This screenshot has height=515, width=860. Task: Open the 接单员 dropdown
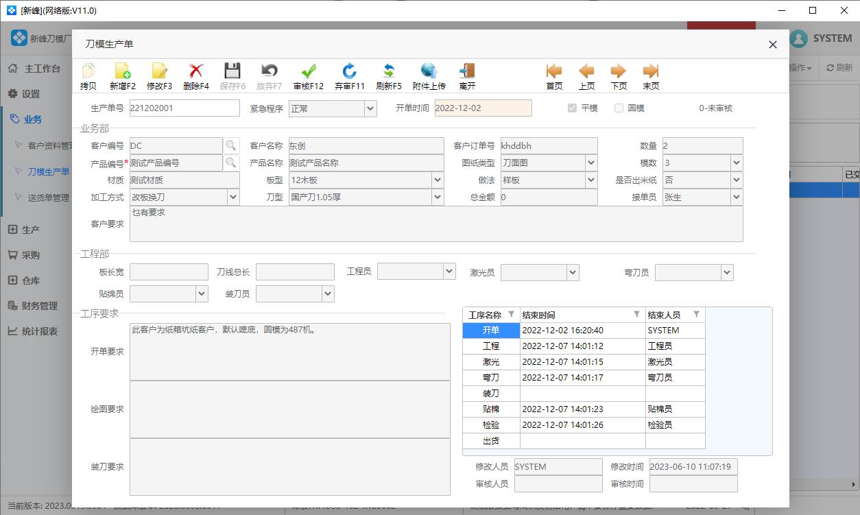point(737,197)
